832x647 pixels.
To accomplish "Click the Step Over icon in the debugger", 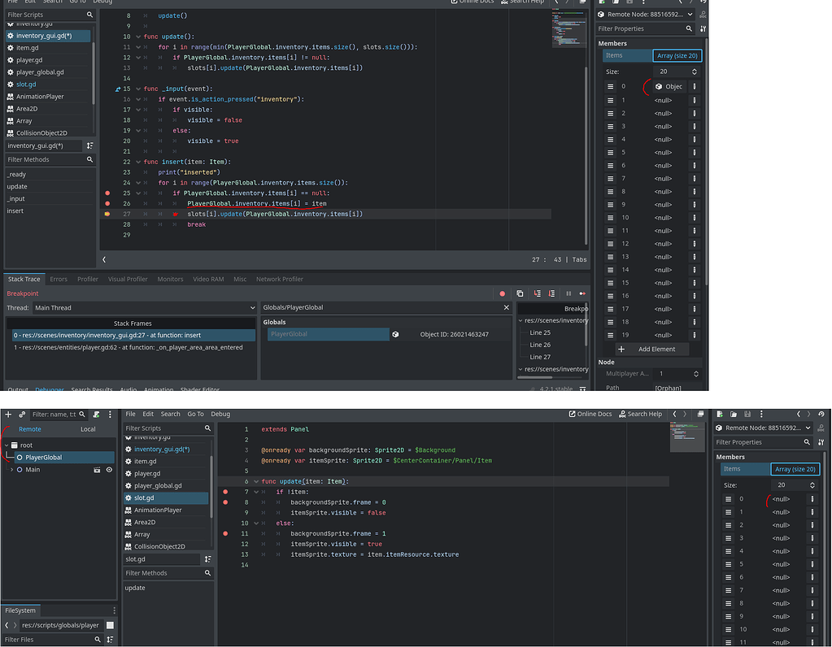I will click(553, 293).
